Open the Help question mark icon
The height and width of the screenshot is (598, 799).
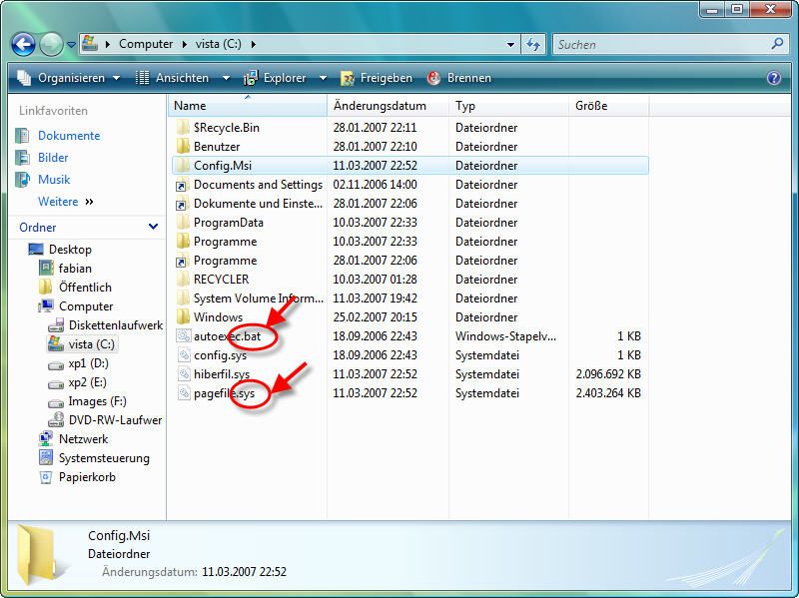[x=773, y=78]
